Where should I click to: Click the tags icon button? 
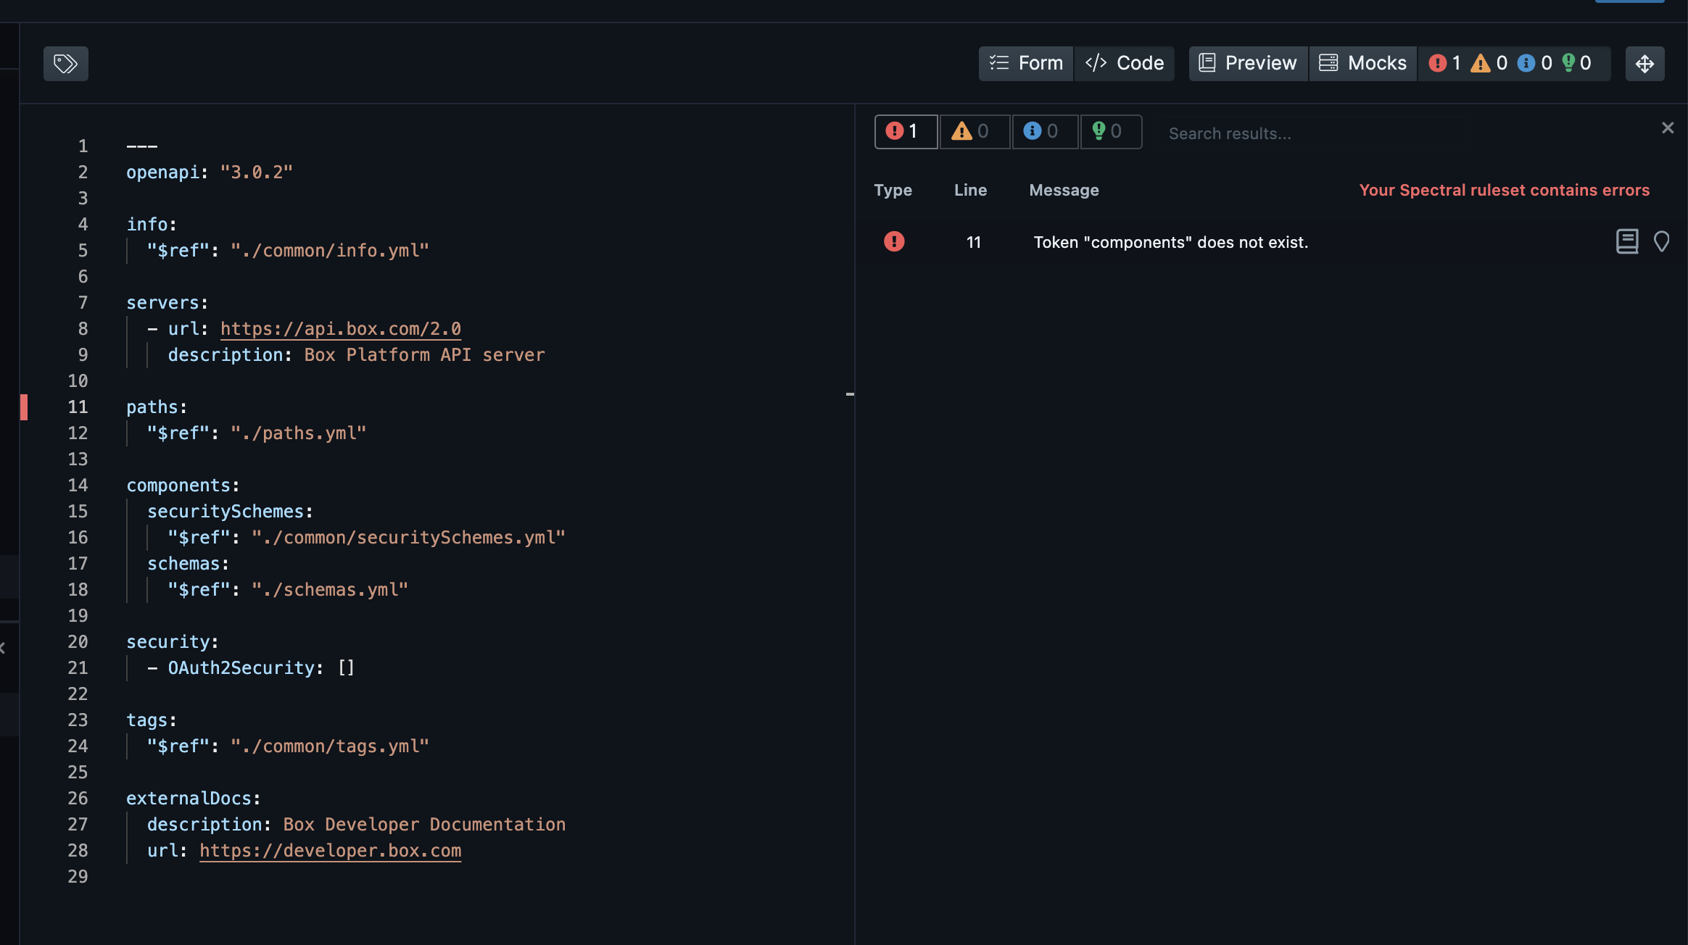[x=65, y=64]
